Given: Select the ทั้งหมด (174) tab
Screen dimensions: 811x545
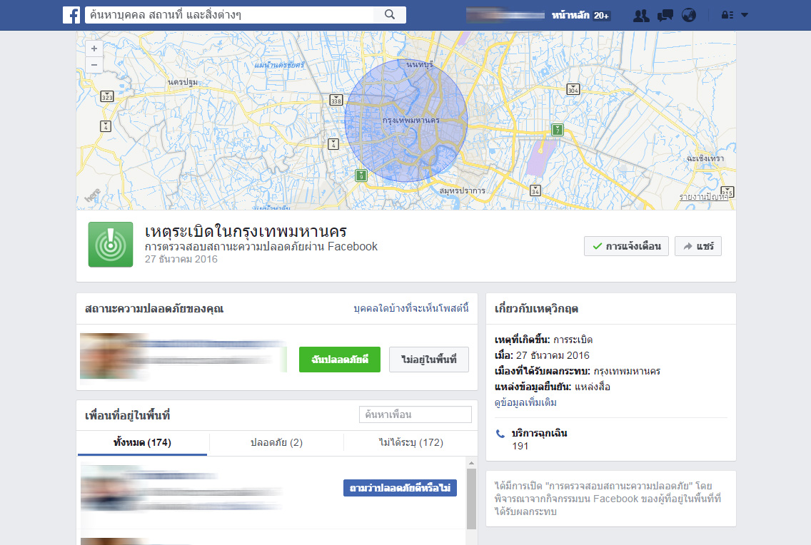Looking at the screenshot, I should [142, 443].
